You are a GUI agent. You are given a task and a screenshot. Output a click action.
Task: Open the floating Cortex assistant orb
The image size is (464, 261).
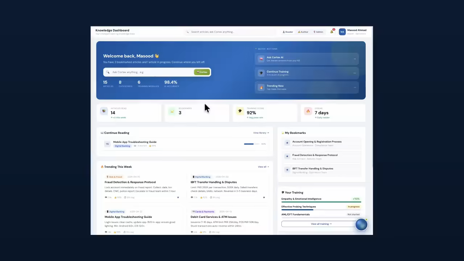click(361, 225)
